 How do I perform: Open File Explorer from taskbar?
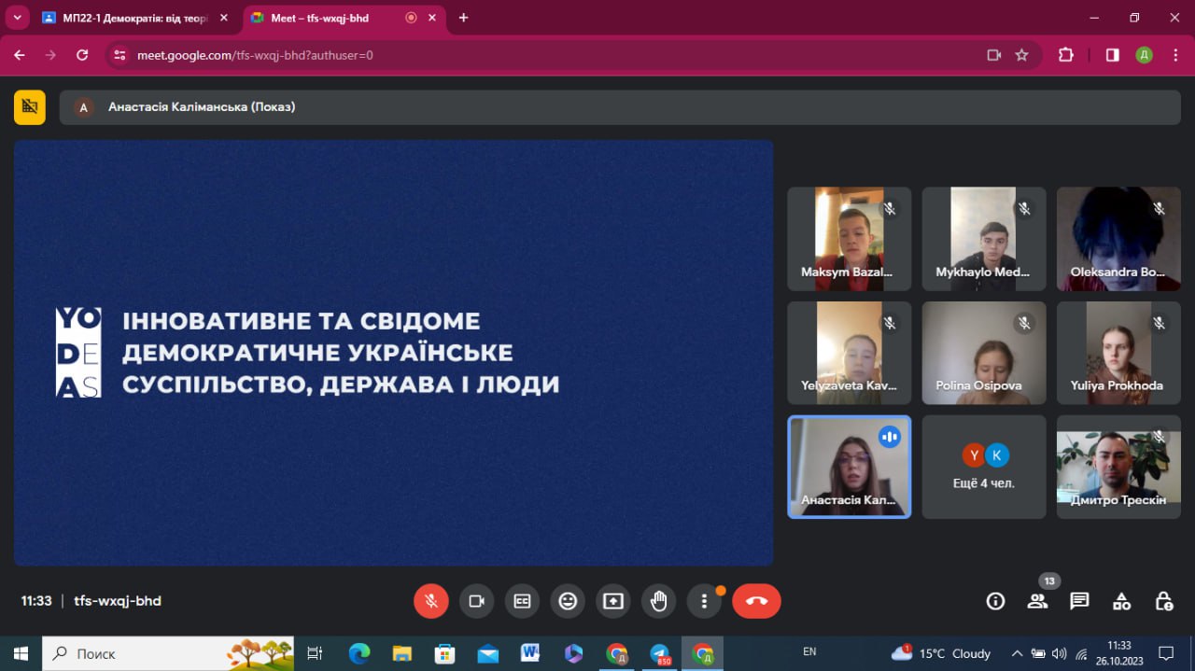click(402, 653)
